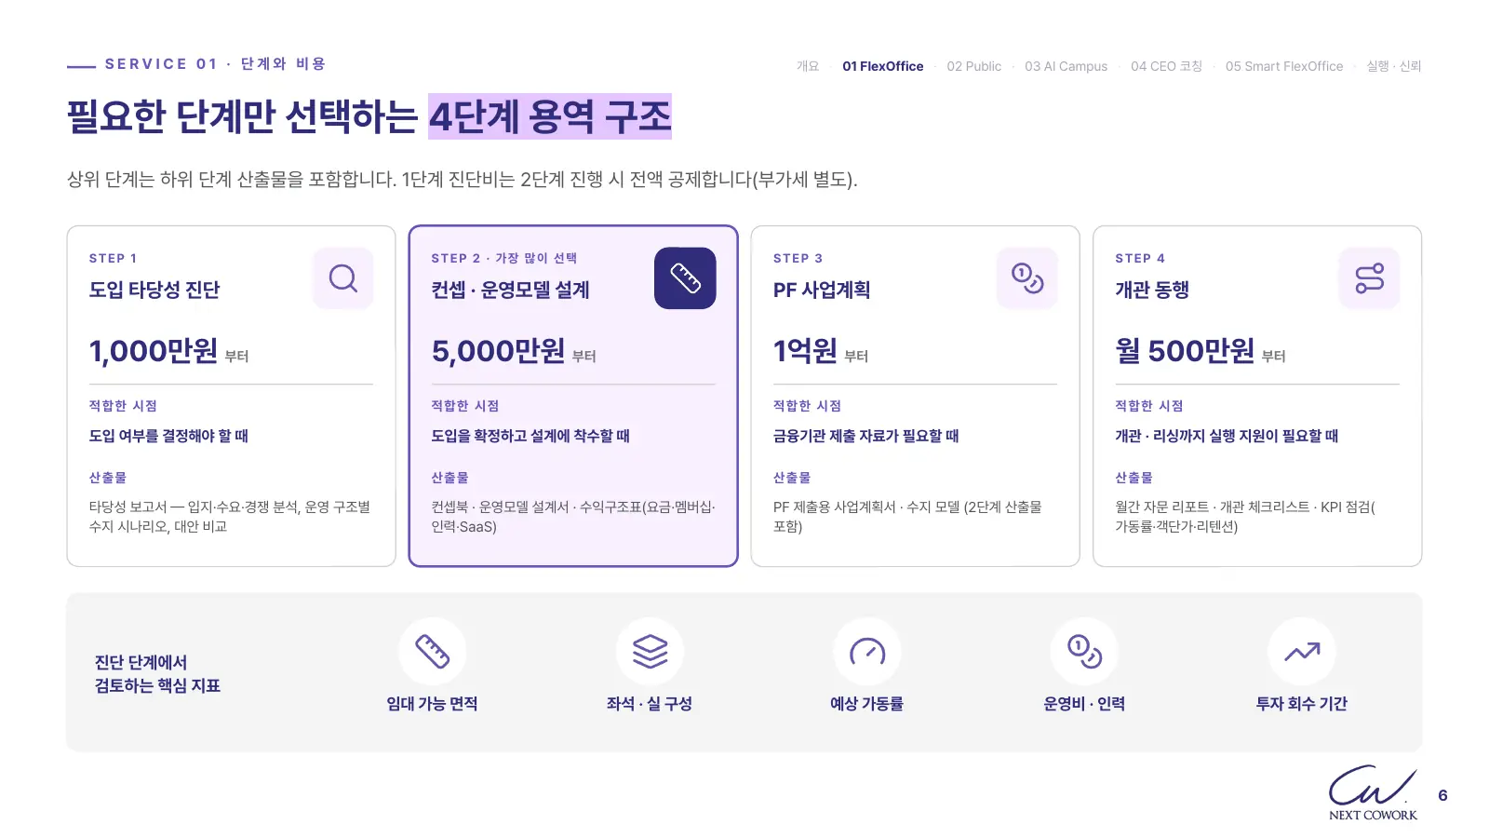
Task: Click the 월 500만원 price
Action: pos(1185,351)
